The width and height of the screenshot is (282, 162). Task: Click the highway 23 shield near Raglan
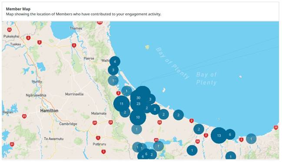24,117
